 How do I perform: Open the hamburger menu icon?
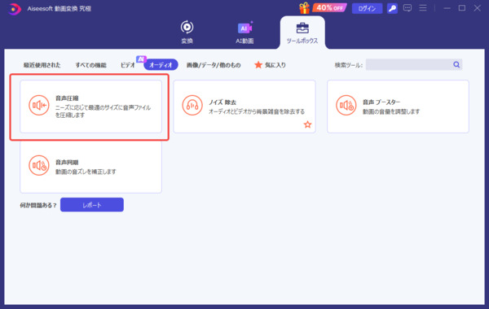423,8
